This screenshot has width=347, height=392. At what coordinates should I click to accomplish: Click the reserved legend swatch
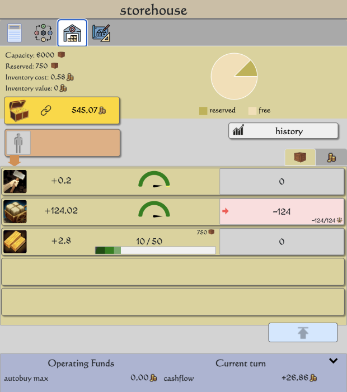(203, 111)
